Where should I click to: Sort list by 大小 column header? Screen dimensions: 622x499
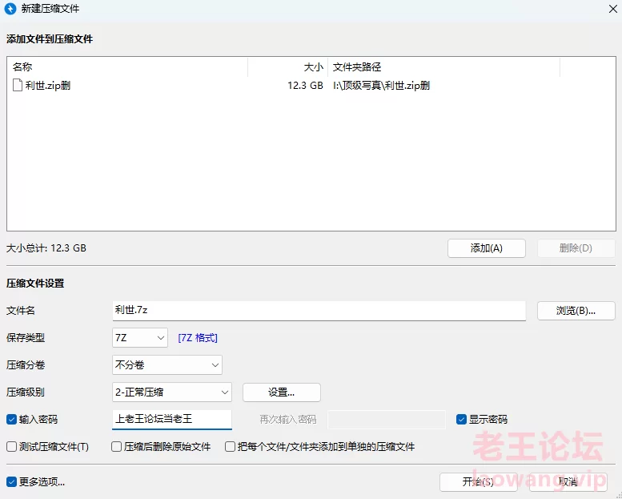click(x=288, y=67)
